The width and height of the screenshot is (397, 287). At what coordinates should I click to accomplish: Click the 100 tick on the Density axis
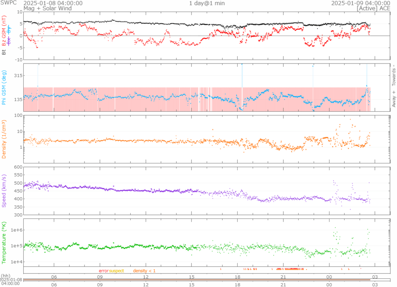[19, 115]
